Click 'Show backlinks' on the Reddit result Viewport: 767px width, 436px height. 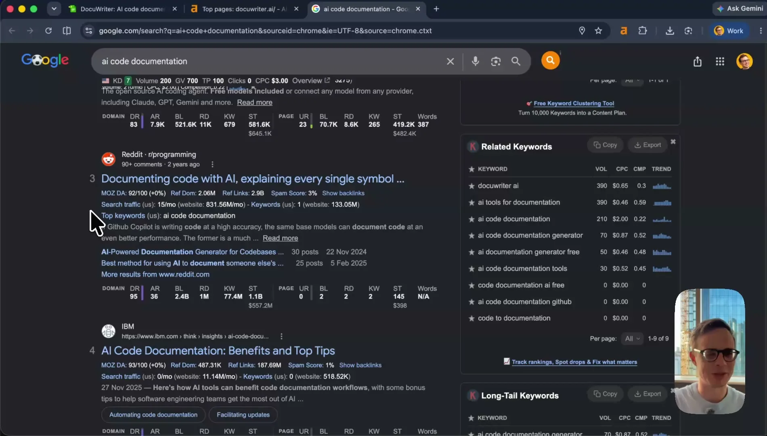343,193
